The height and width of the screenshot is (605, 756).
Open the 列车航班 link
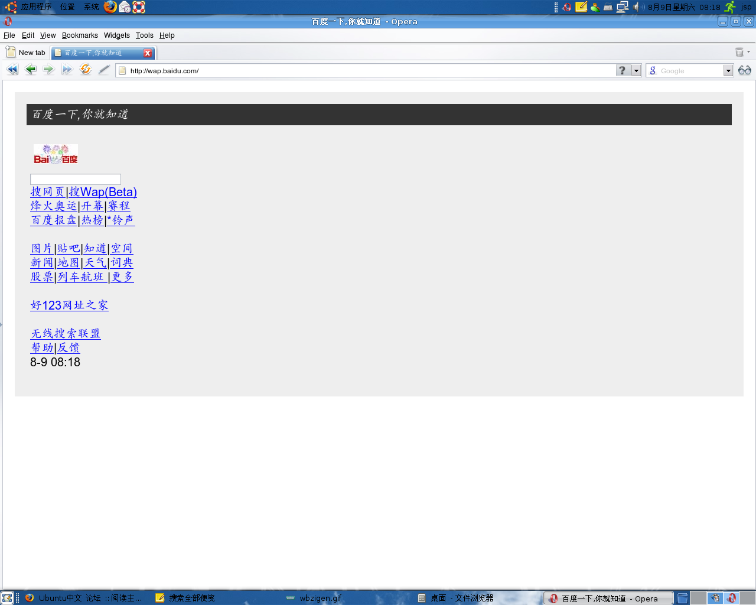pos(82,277)
